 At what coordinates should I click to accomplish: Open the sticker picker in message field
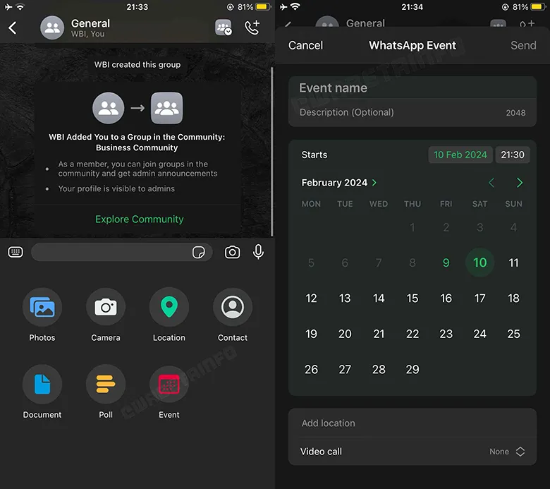[x=199, y=252]
